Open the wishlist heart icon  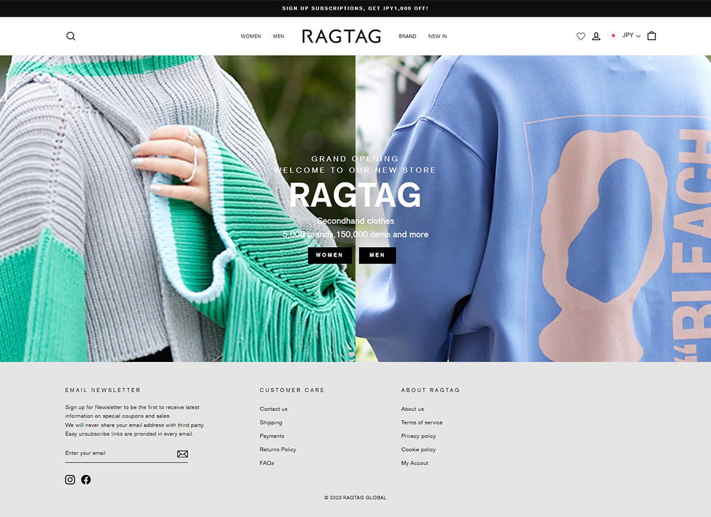coord(580,36)
